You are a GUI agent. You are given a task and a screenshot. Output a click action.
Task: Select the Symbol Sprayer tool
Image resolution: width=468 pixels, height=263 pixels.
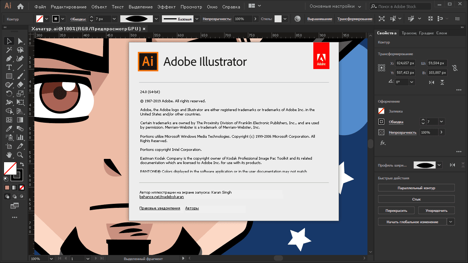point(9,137)
